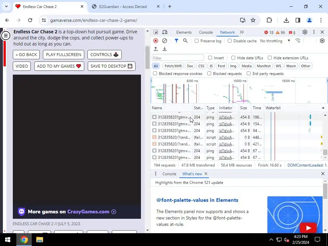The height and width of the screenshot is (246, 328).
Task: Bookmark this page with the star
Action: (253, 20)
